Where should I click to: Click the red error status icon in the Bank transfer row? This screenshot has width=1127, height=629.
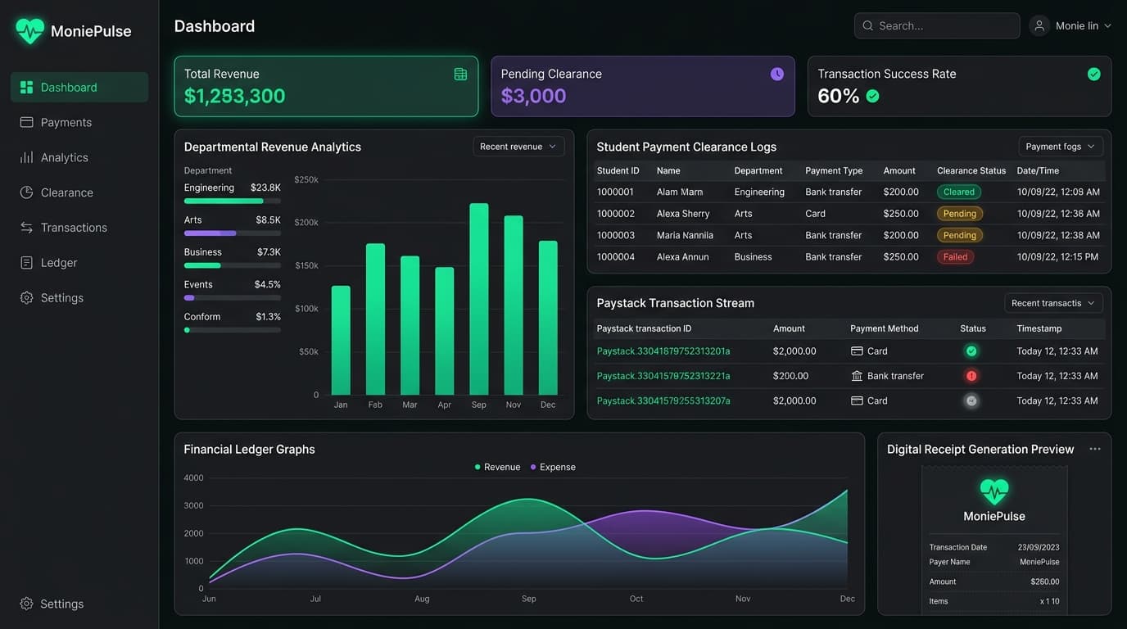pos(971,376)
